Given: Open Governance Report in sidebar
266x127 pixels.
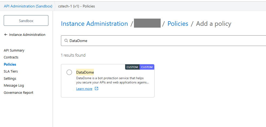Looking at the screenshot, I should pyautogui.click(x=18, y=93).
